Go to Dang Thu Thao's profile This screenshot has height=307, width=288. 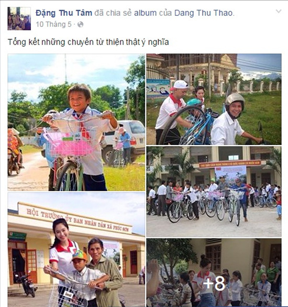click(203, 13)
